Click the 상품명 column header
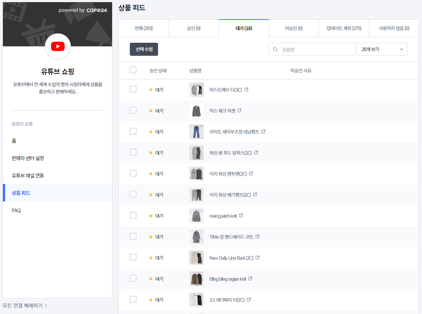 click(195, 71)
